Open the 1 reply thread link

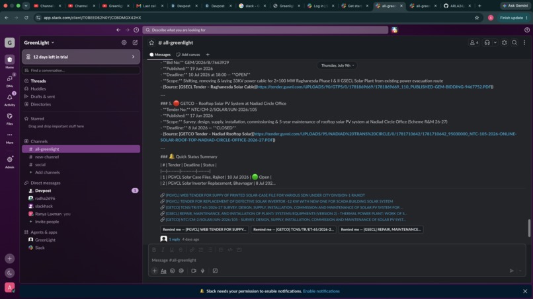175,240
